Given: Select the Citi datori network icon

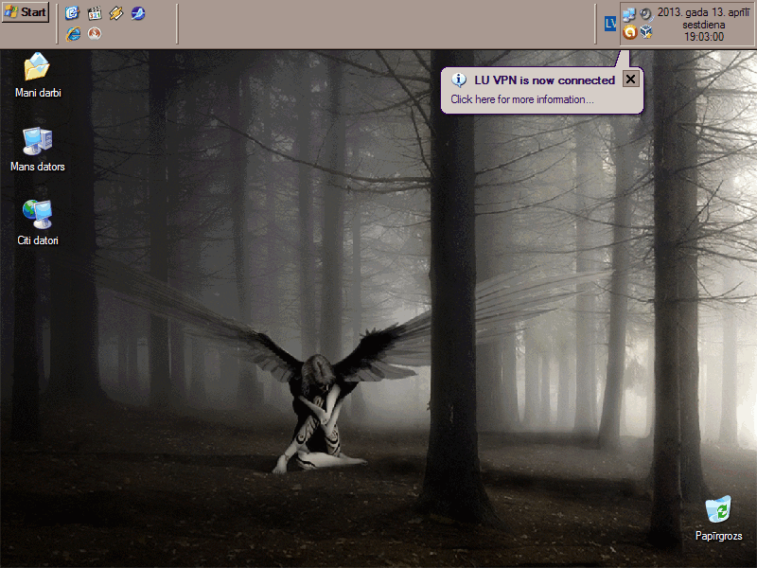Looking at the screenshot, I should tap(38, 222).
